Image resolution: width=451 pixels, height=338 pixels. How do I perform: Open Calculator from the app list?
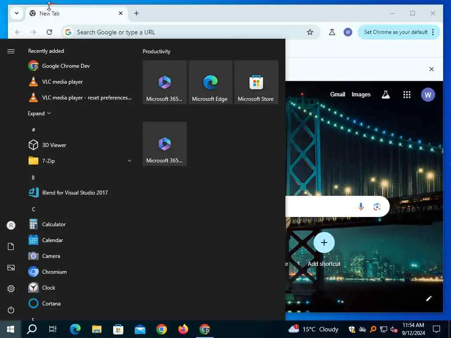[81, 224]
